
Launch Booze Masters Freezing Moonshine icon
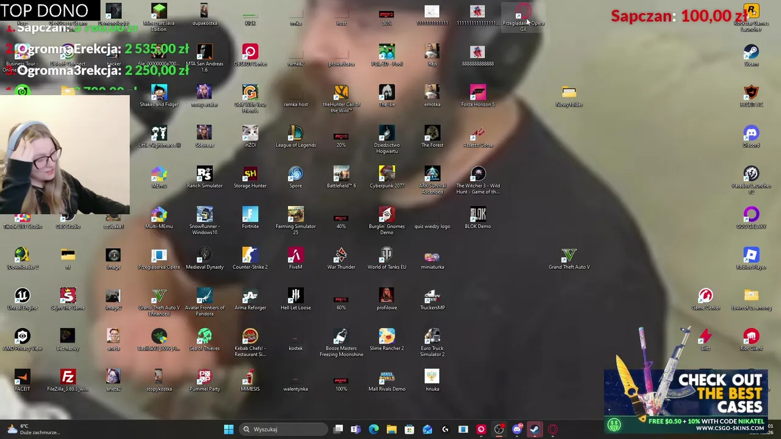pyautogui.click(x=341, y=343)
